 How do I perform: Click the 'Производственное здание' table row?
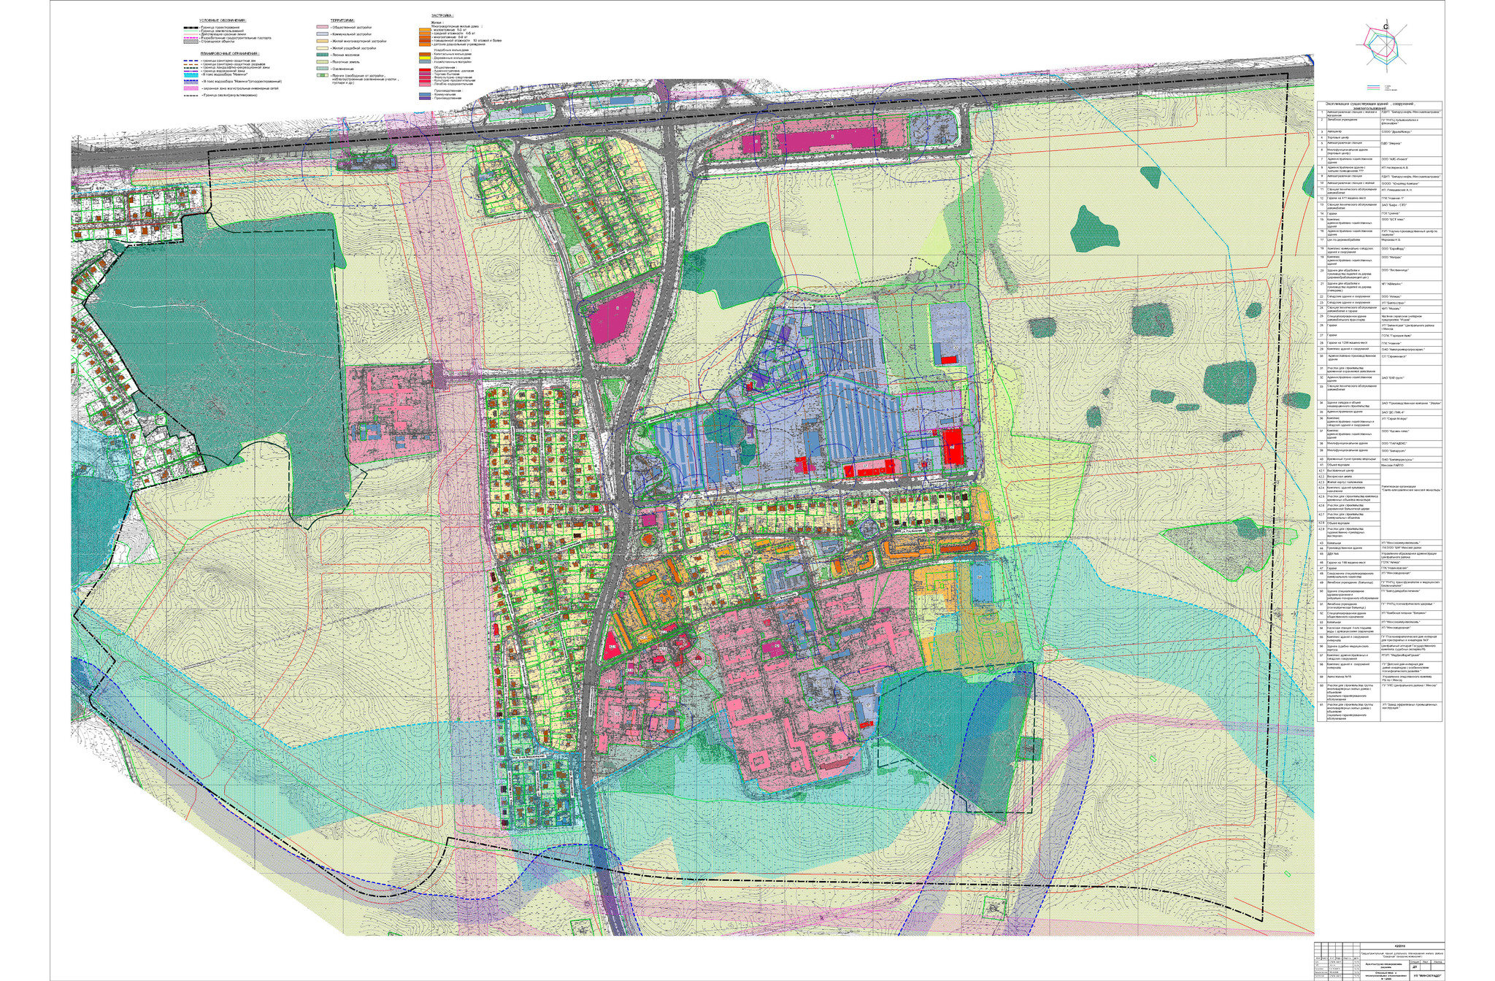(1380, 548)
